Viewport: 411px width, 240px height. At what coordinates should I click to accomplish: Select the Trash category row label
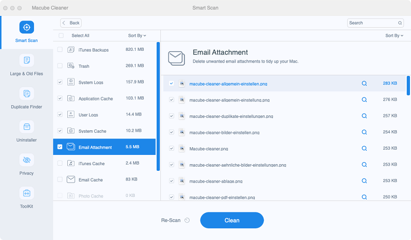point(84,66)
